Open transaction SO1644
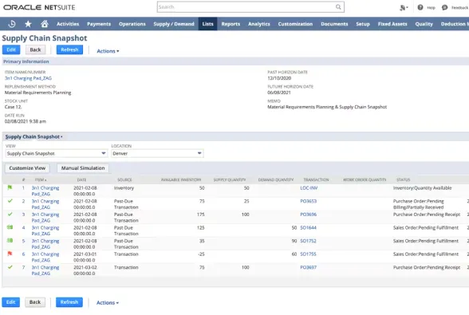 (308, 227)
